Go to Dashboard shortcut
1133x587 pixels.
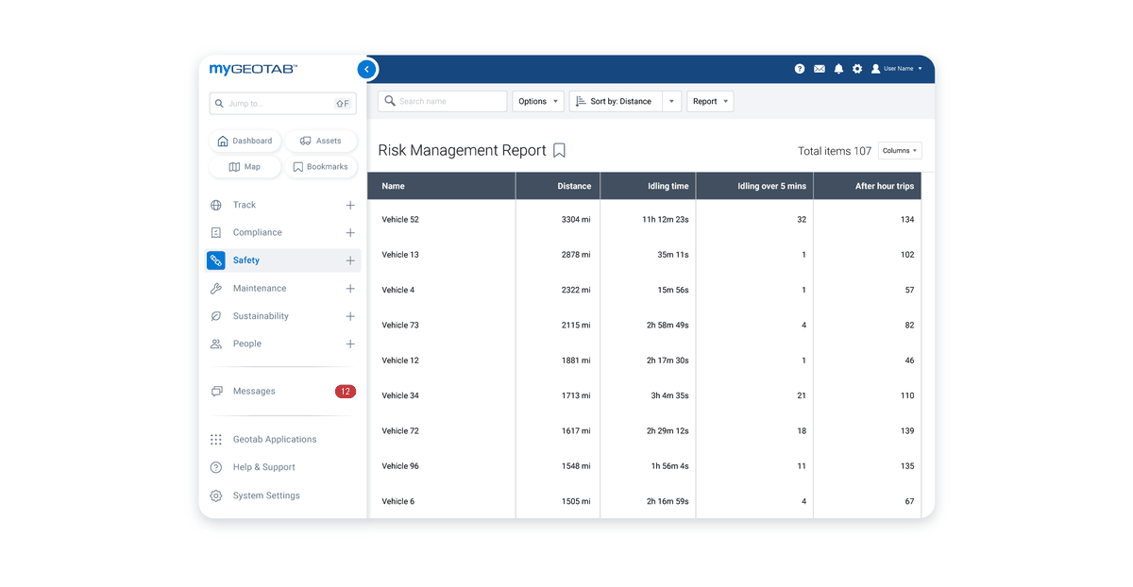click(245, 141)
